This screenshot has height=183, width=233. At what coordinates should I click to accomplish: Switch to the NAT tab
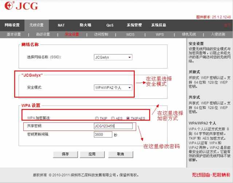(x=61, y=25)
